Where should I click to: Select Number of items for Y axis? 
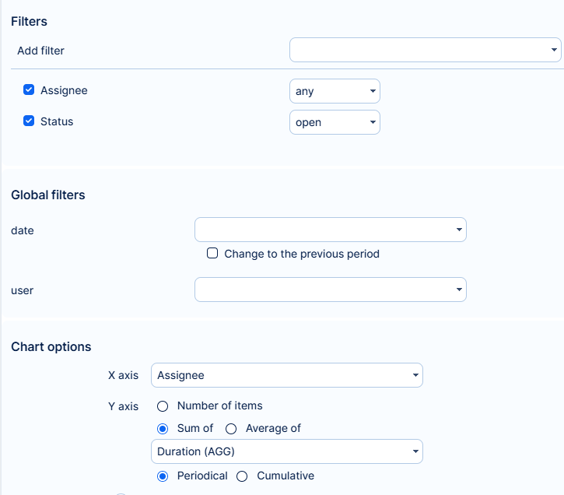click(163, 405)
